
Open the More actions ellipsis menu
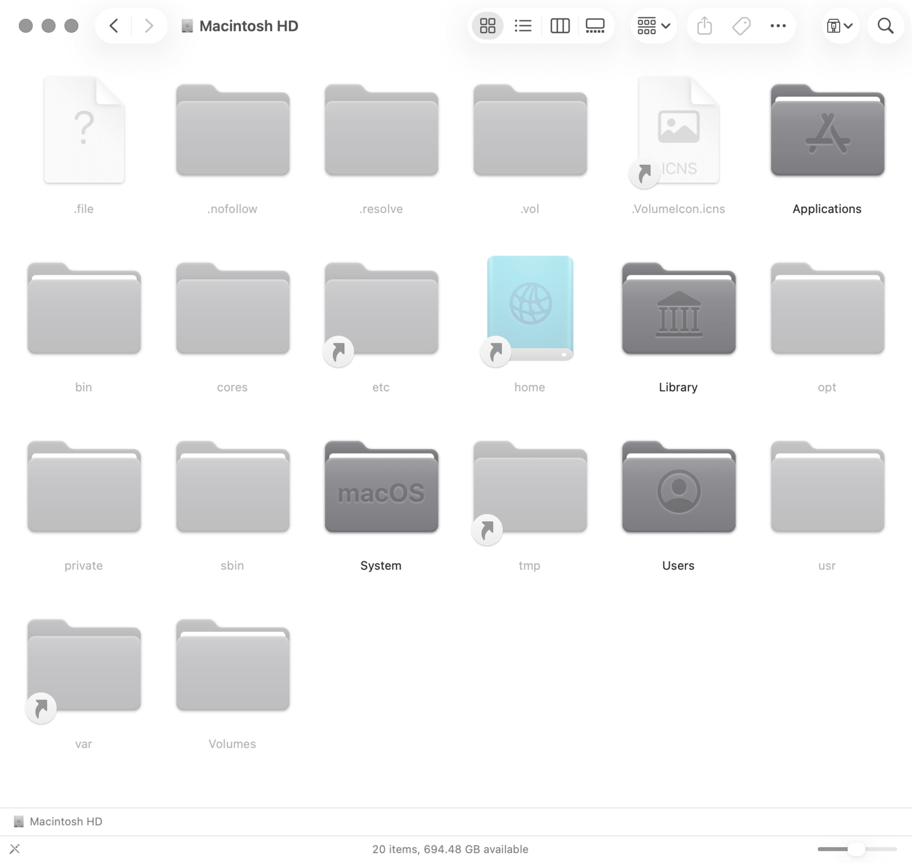point(777,26)
